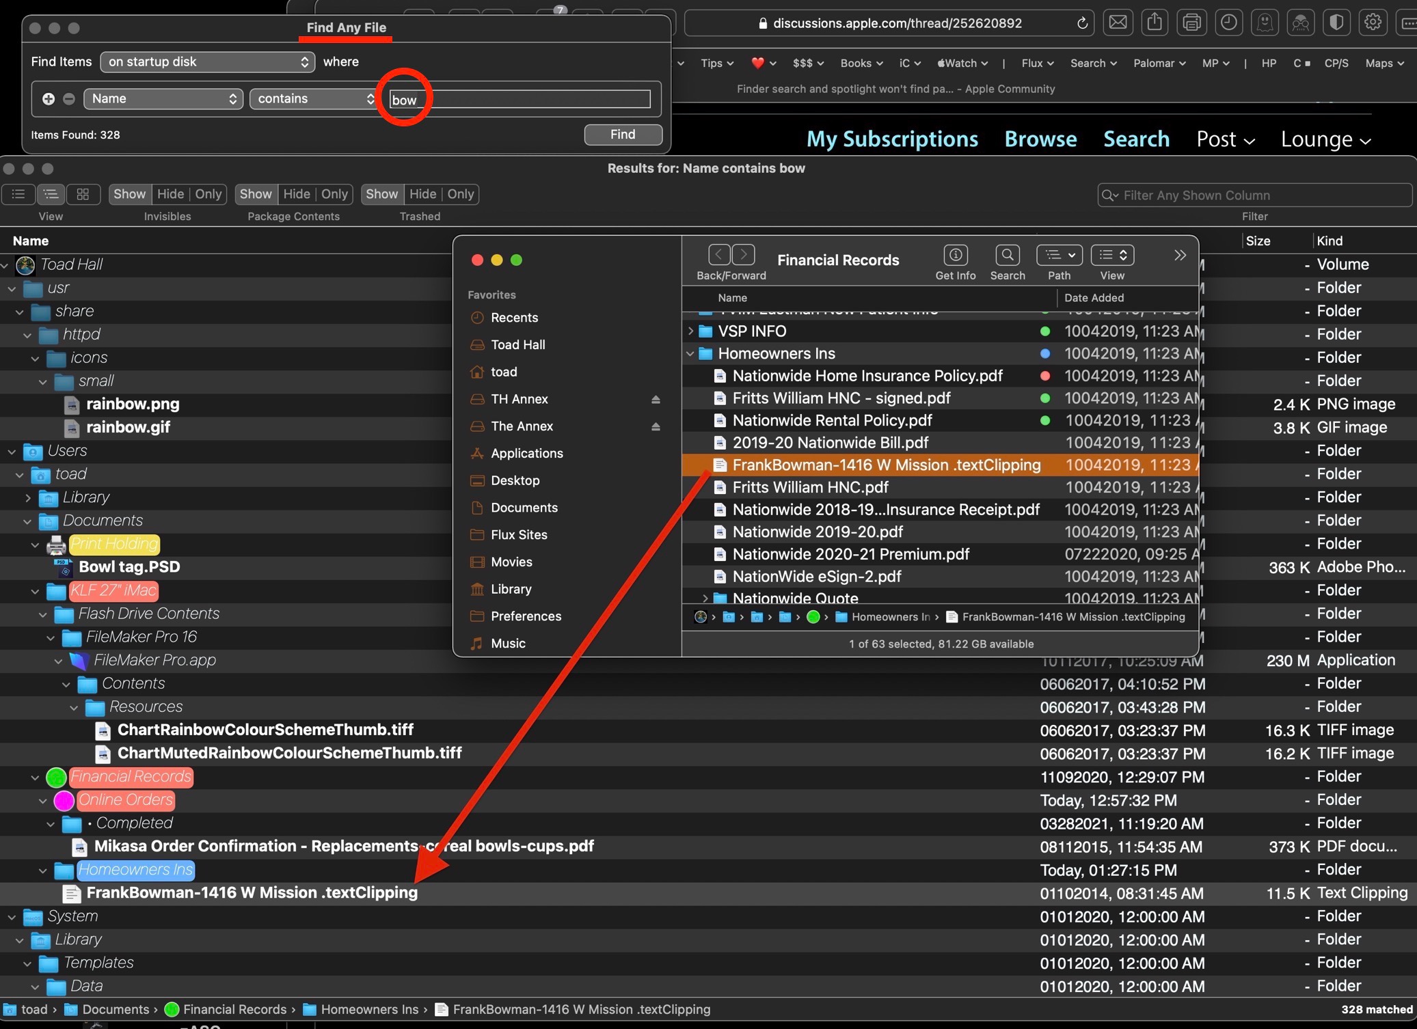This screenshot has height=1029, width=1417.
Task: Set Trashed filter to Show
Action: [381, 194]
